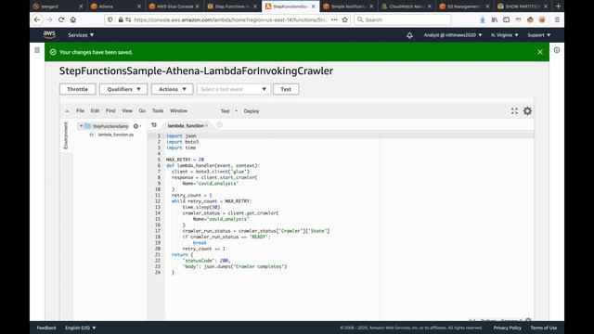Open the N. Virginia region selector
The width and height of the screenshot is (594, 334).
[504, 35]
